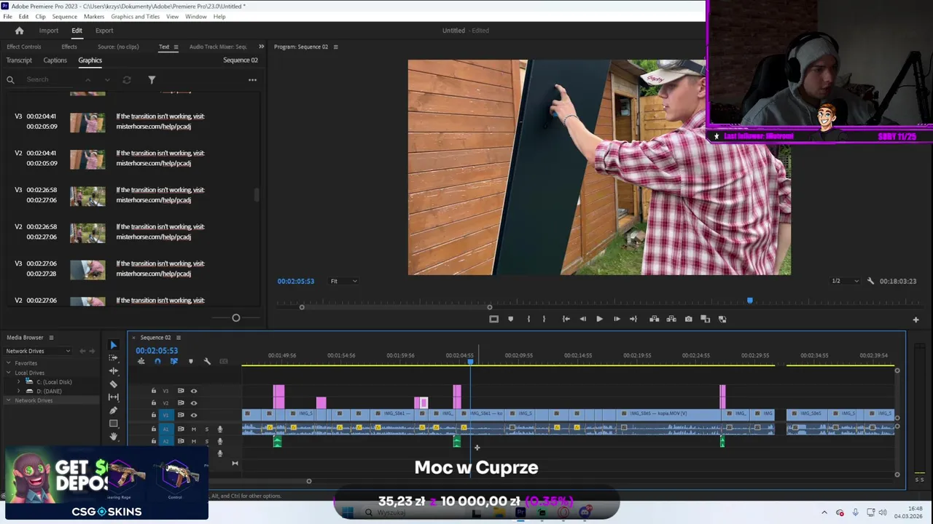Open the Graphics and Titles menu
The width and height of the screenshot is (933, 524).
tap(135, 16)
